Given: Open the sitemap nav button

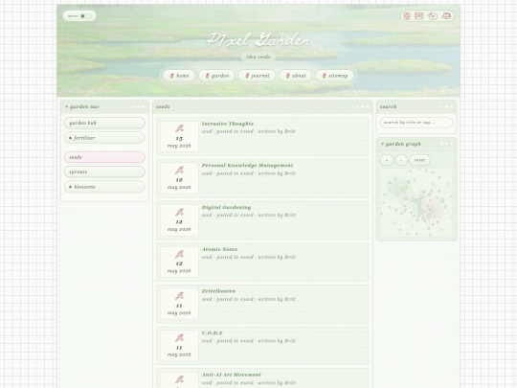Looking at the screenshot, I should click(x=335, y=76).
